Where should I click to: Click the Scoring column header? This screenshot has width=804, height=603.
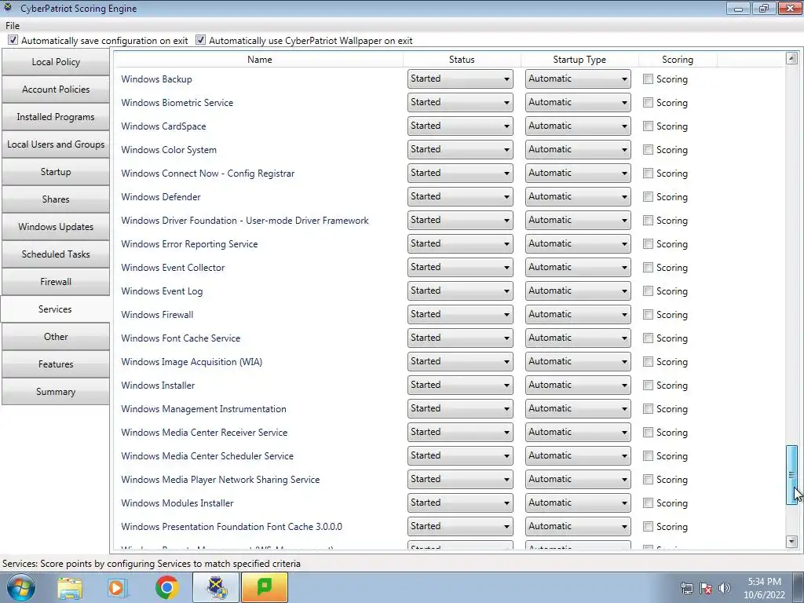point(678,60)
